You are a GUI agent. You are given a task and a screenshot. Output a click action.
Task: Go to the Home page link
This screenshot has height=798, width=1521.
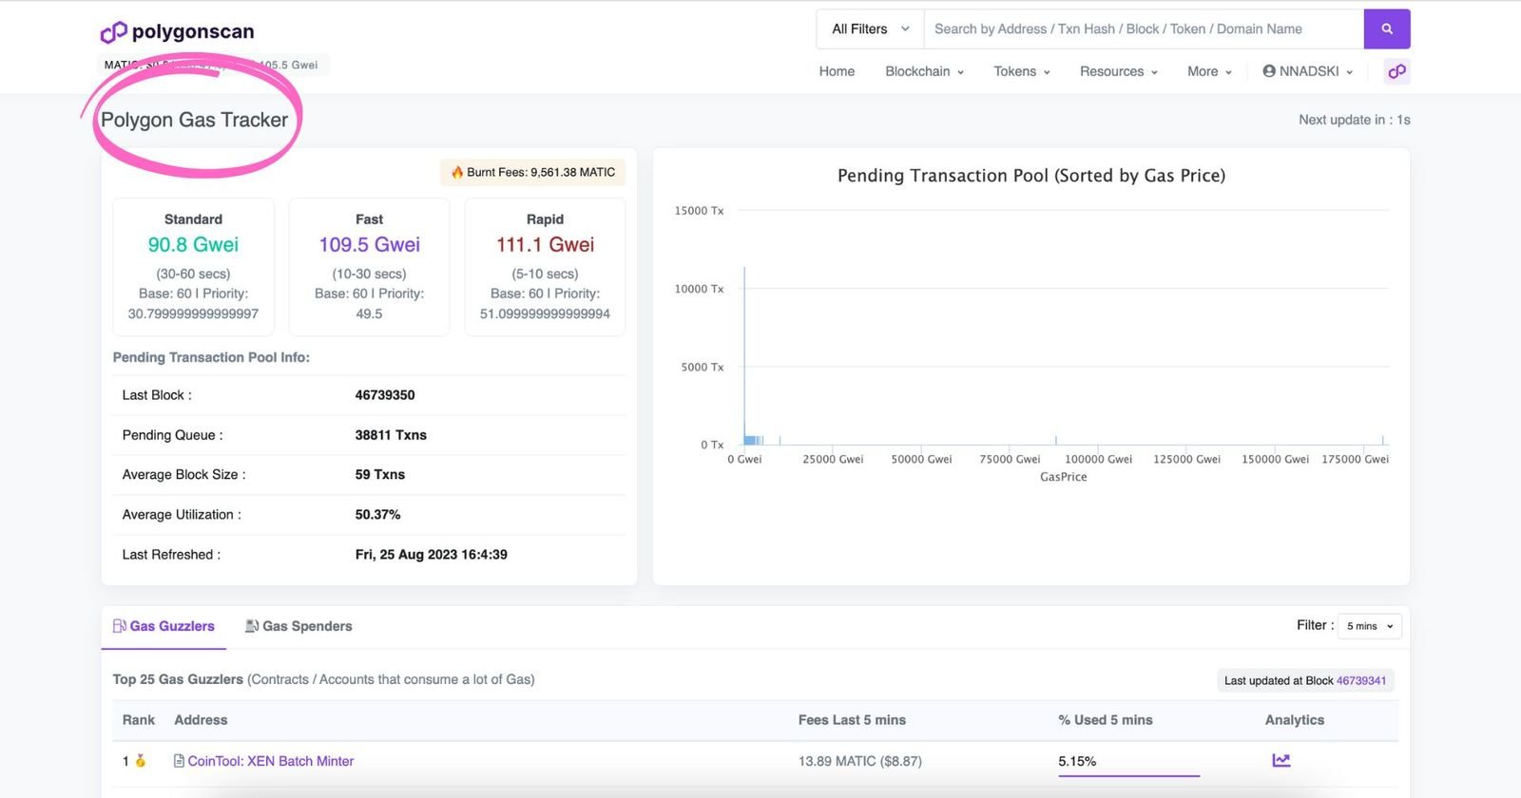click(837, 71)
